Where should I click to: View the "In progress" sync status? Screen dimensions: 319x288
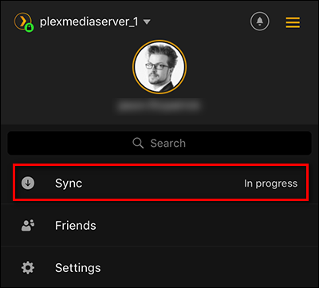271,183
